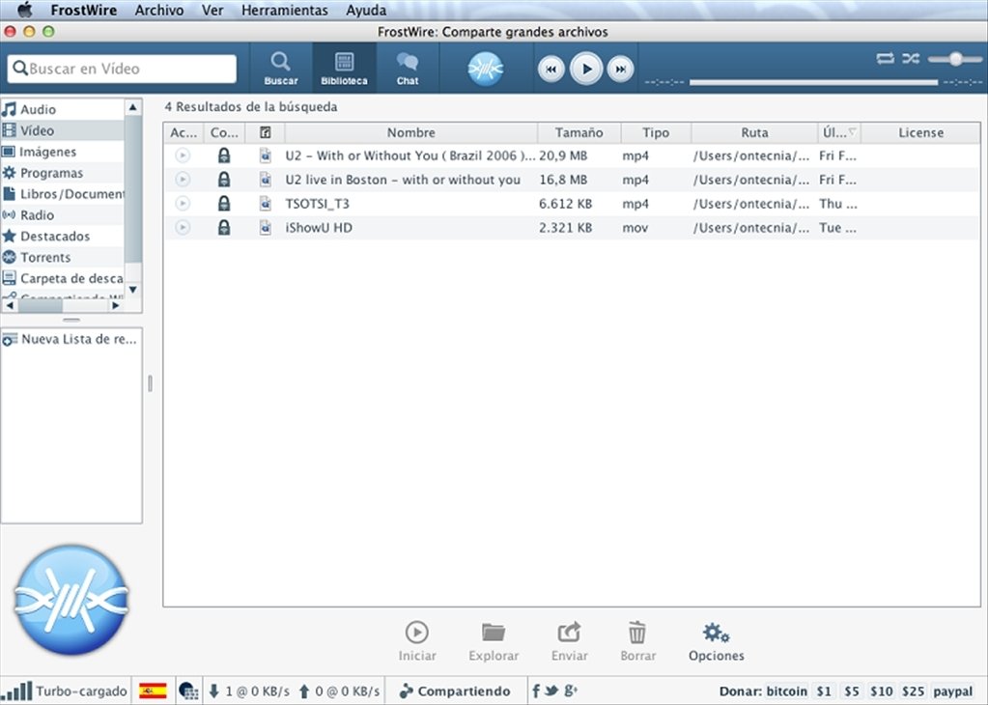Focus the Buscar en Vídeo search field
This screenshot has width=988, height=705.
[x=123, y=68]
